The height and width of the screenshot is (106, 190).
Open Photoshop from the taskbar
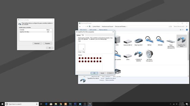75,104
